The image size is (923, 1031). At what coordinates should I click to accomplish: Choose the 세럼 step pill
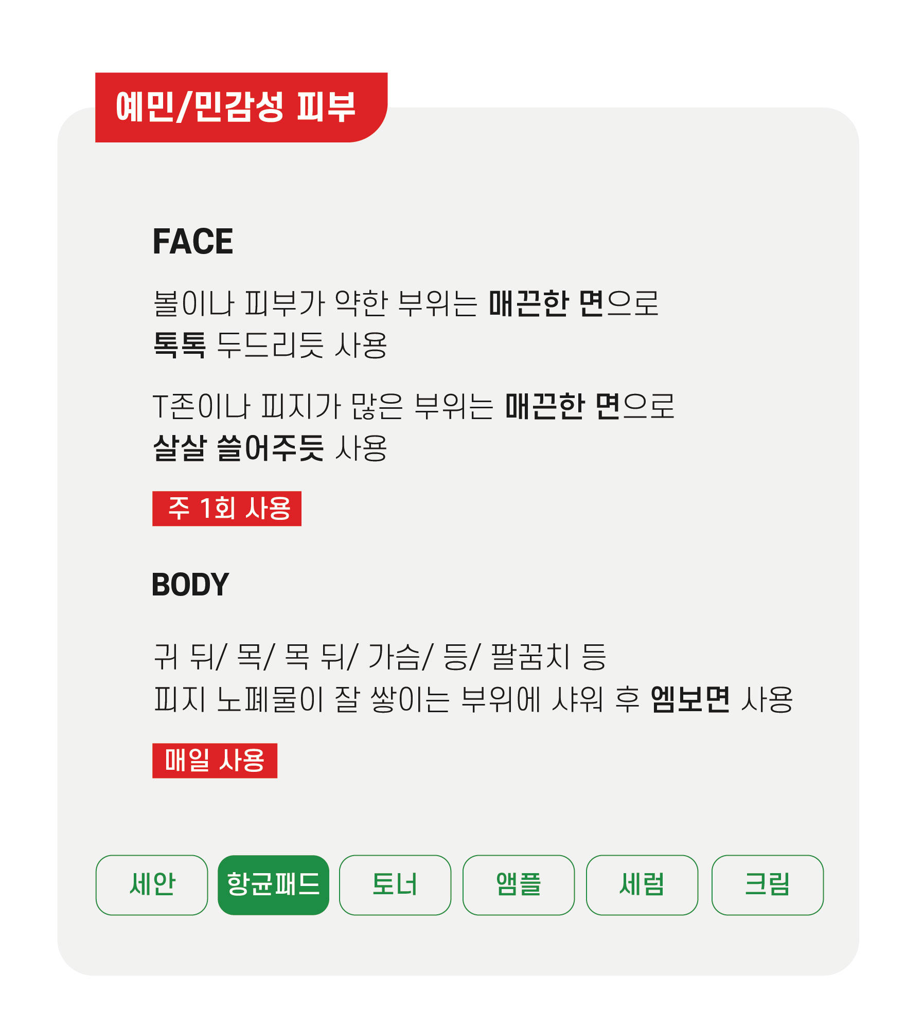[642, 885]
